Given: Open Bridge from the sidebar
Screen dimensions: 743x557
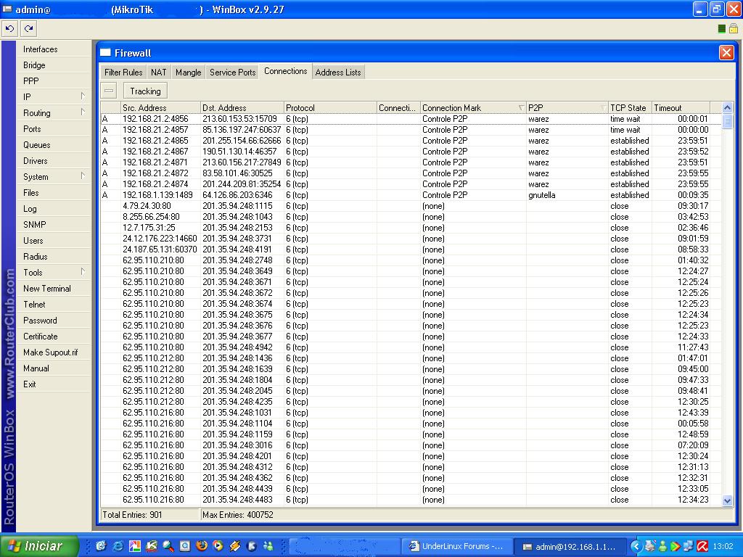Looking at the screenshot, I should (x=54, y=65).
